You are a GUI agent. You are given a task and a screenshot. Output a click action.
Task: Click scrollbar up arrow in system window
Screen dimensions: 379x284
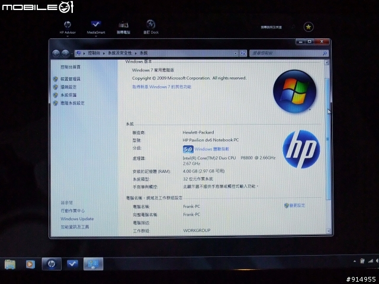(x=326, y=63)
